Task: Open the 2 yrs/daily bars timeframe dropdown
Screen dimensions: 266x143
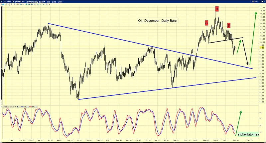Action: 36,2
